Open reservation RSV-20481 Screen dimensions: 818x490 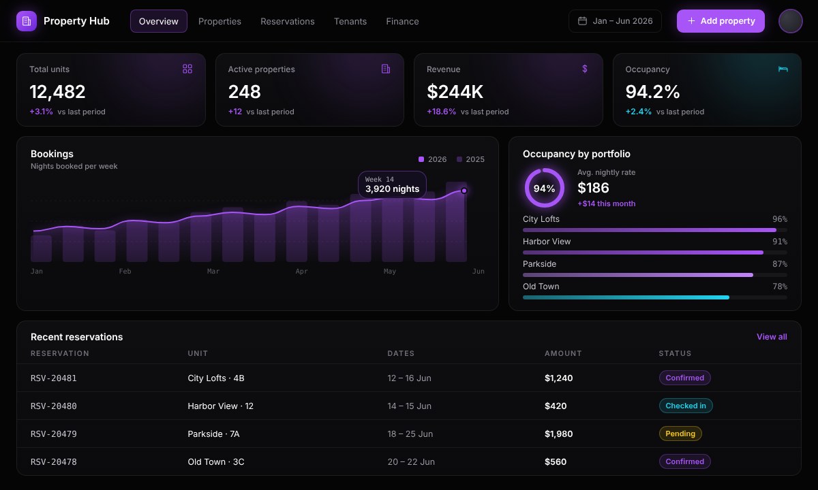pos(54,378)
